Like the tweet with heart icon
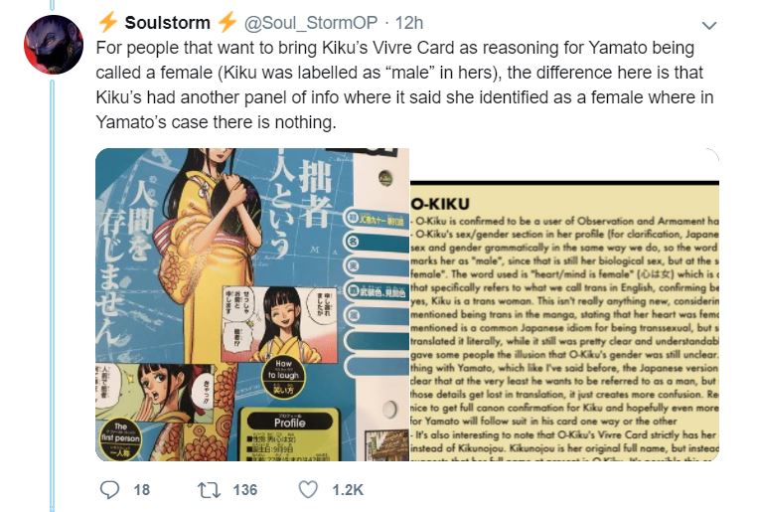The width and height of the screenshot is (758, 512). click(x=308, y=490)
